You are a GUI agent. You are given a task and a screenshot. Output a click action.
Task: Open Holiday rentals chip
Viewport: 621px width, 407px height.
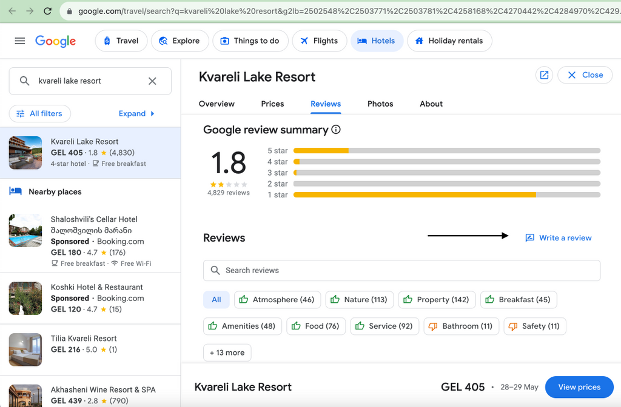(449, 41)
